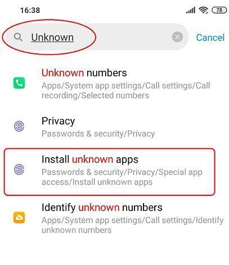Tap the 16:38 clock in status bar
229x265 pixels.
coord(30,10)
